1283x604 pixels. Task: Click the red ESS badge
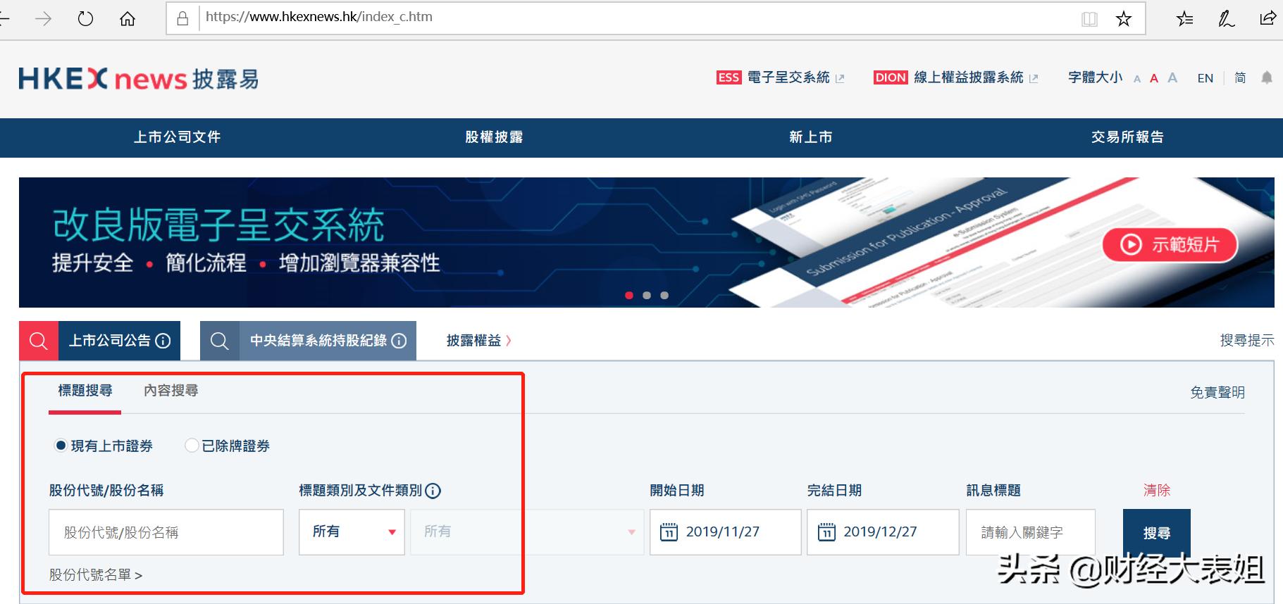pyautogui.click(x=729, y=77)
